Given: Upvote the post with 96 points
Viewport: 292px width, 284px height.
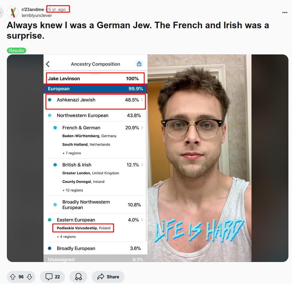Looking at the screenshot, I should coord(13,277).
